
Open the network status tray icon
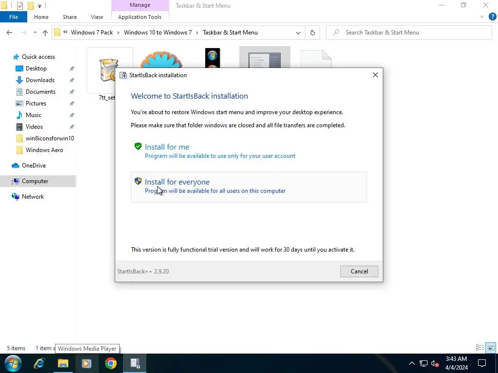click(424, 363)
